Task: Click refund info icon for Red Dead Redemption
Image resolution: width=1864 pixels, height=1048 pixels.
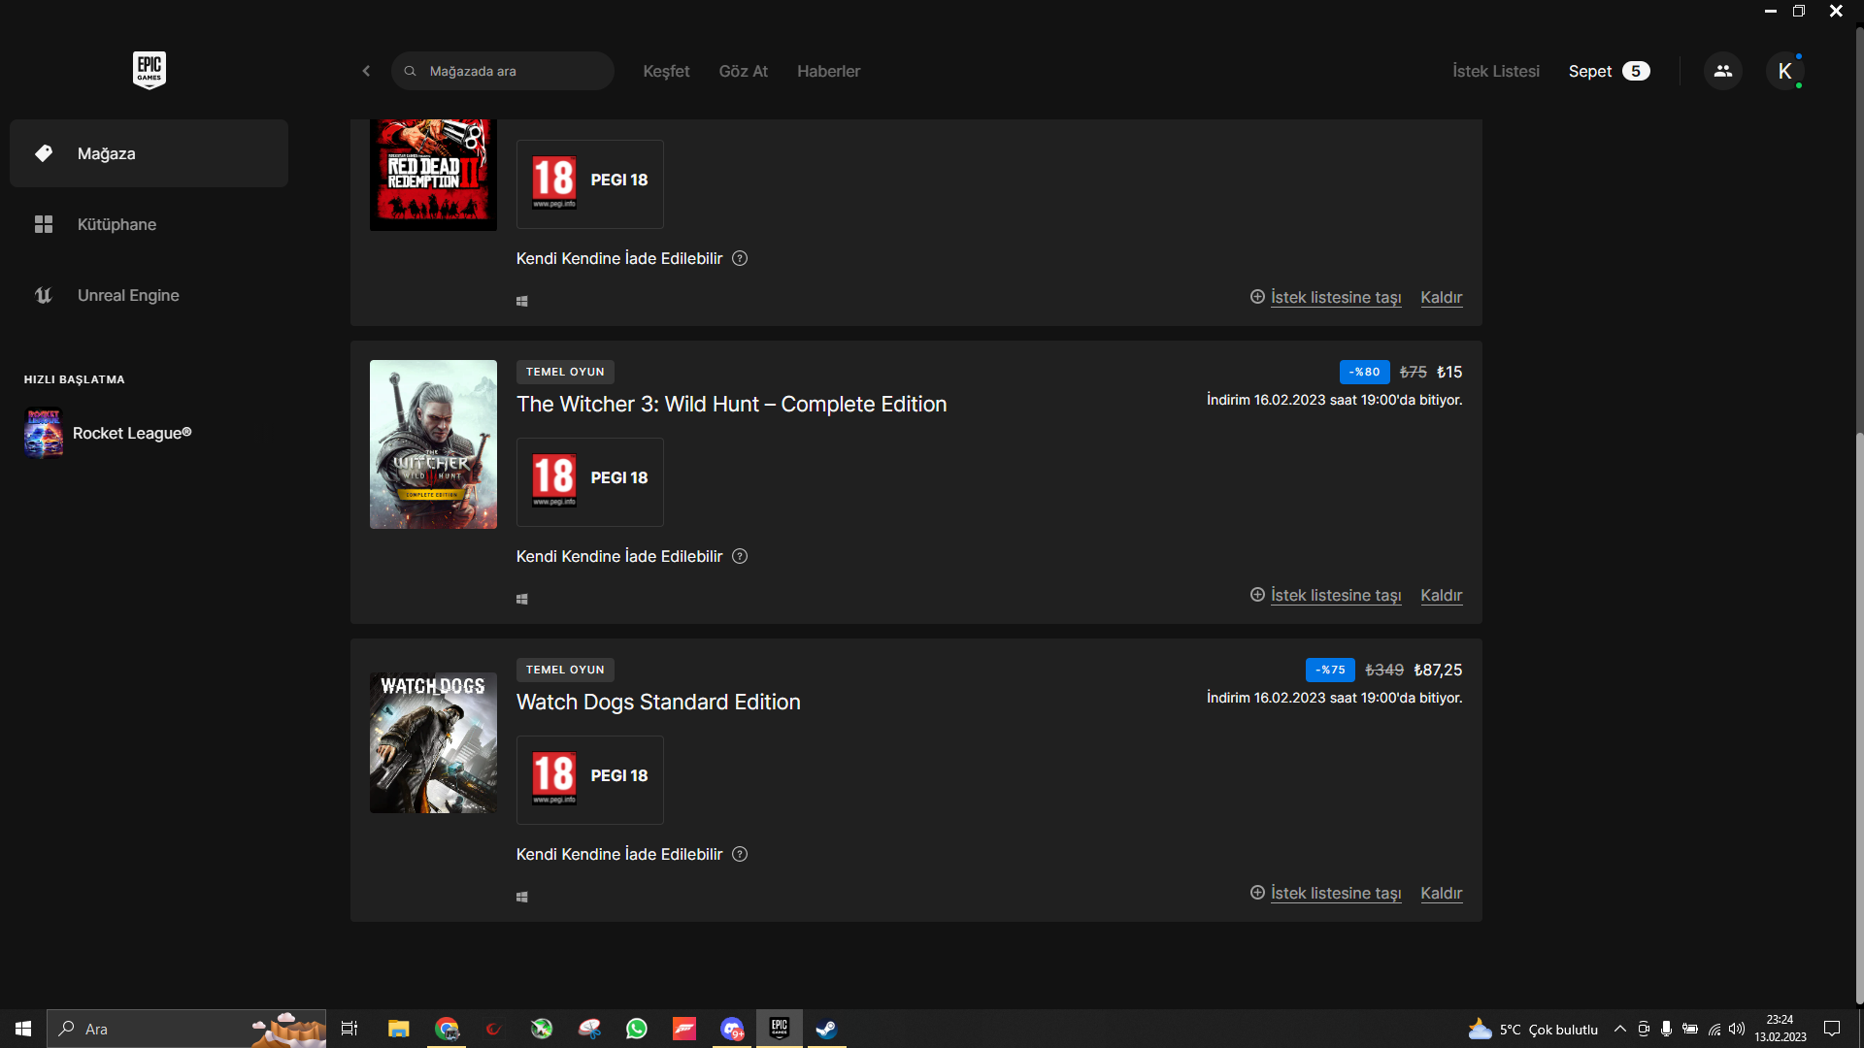Action: pyautogui.click(x=740, y=258)
